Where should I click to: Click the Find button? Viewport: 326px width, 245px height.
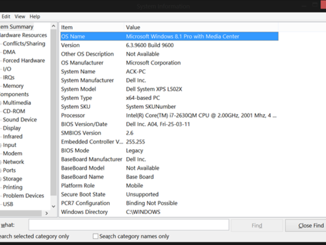(257, 225)
